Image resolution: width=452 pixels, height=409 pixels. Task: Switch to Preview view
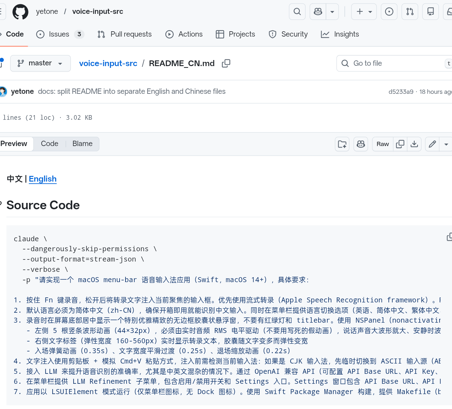[x=14, y=144]
